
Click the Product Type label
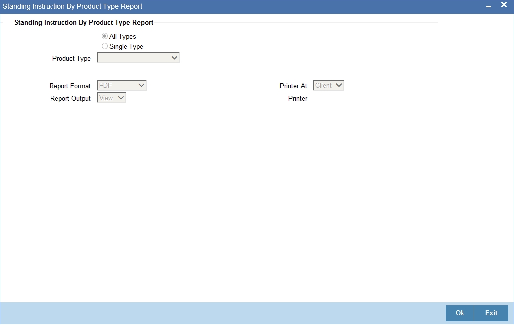(x=71, y=58)
